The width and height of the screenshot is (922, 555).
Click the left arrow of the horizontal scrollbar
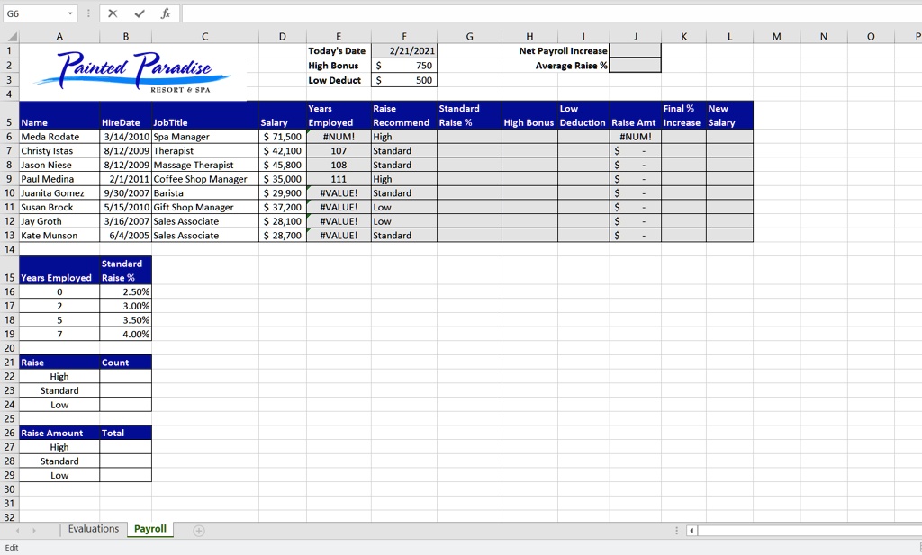(691, 531)
